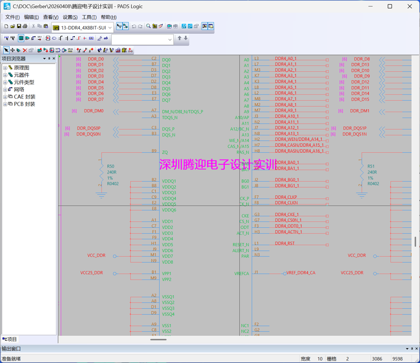Viewport: 420px width, 363px height.
Task: Open the 文件(F) menu
Action: click(12, 17)
